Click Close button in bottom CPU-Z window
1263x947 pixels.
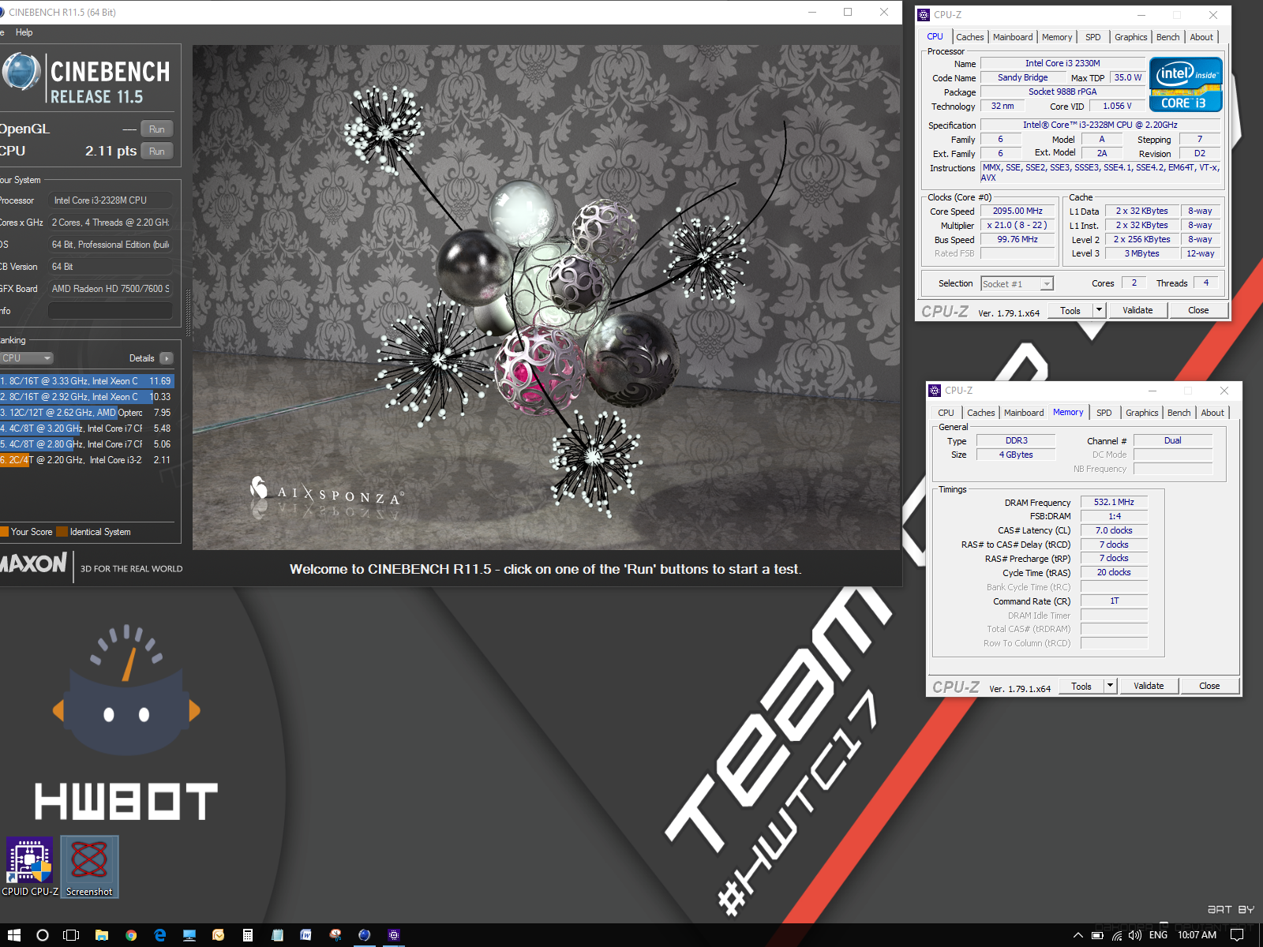pos(1209,687)
